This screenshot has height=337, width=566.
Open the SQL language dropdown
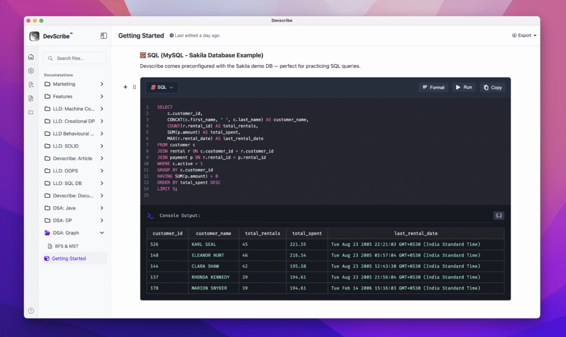162,87
